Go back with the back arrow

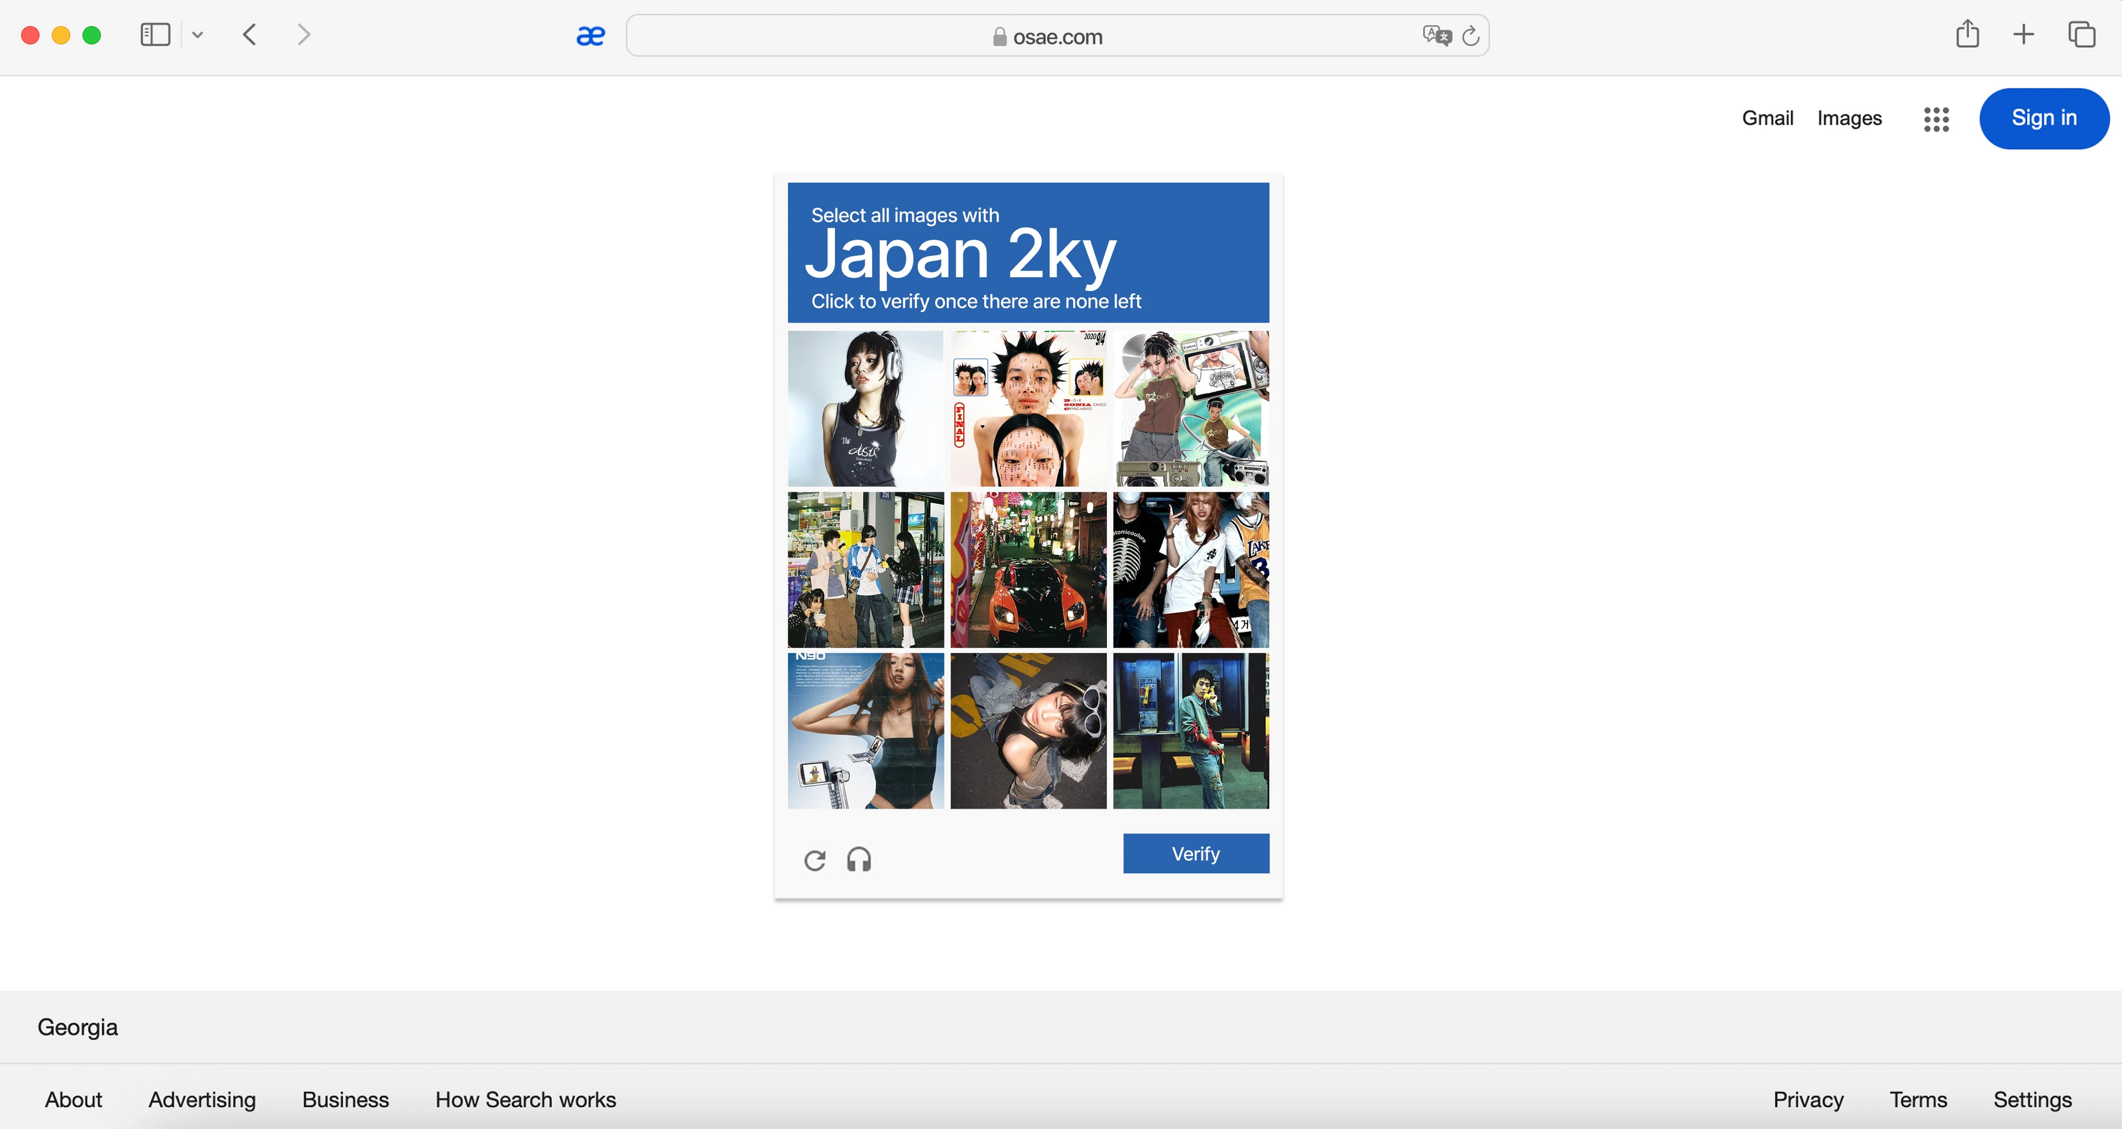[x=251, y=34]
